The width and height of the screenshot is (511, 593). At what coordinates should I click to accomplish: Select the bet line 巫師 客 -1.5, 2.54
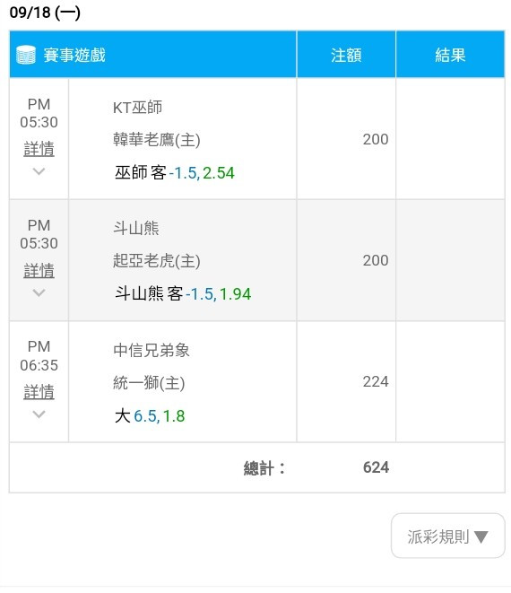[x=175, y=173]
